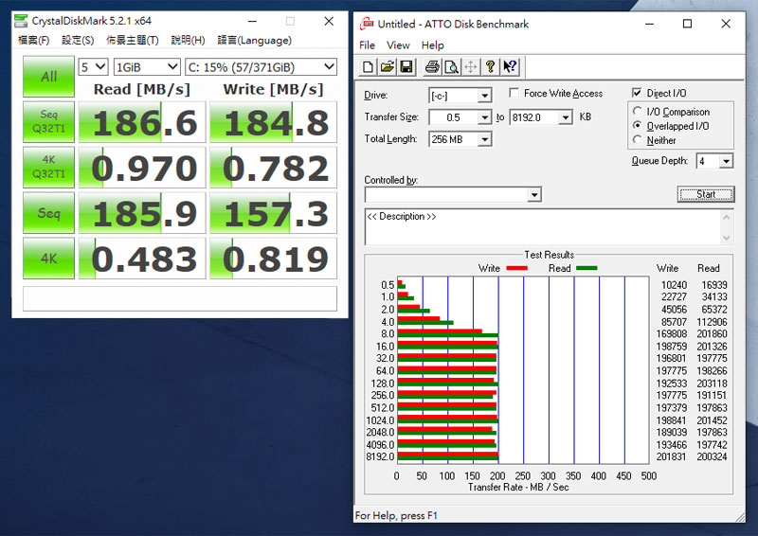
Task: Click the Open folder icon in ATTO toolbar
Action: click(387, 66)
